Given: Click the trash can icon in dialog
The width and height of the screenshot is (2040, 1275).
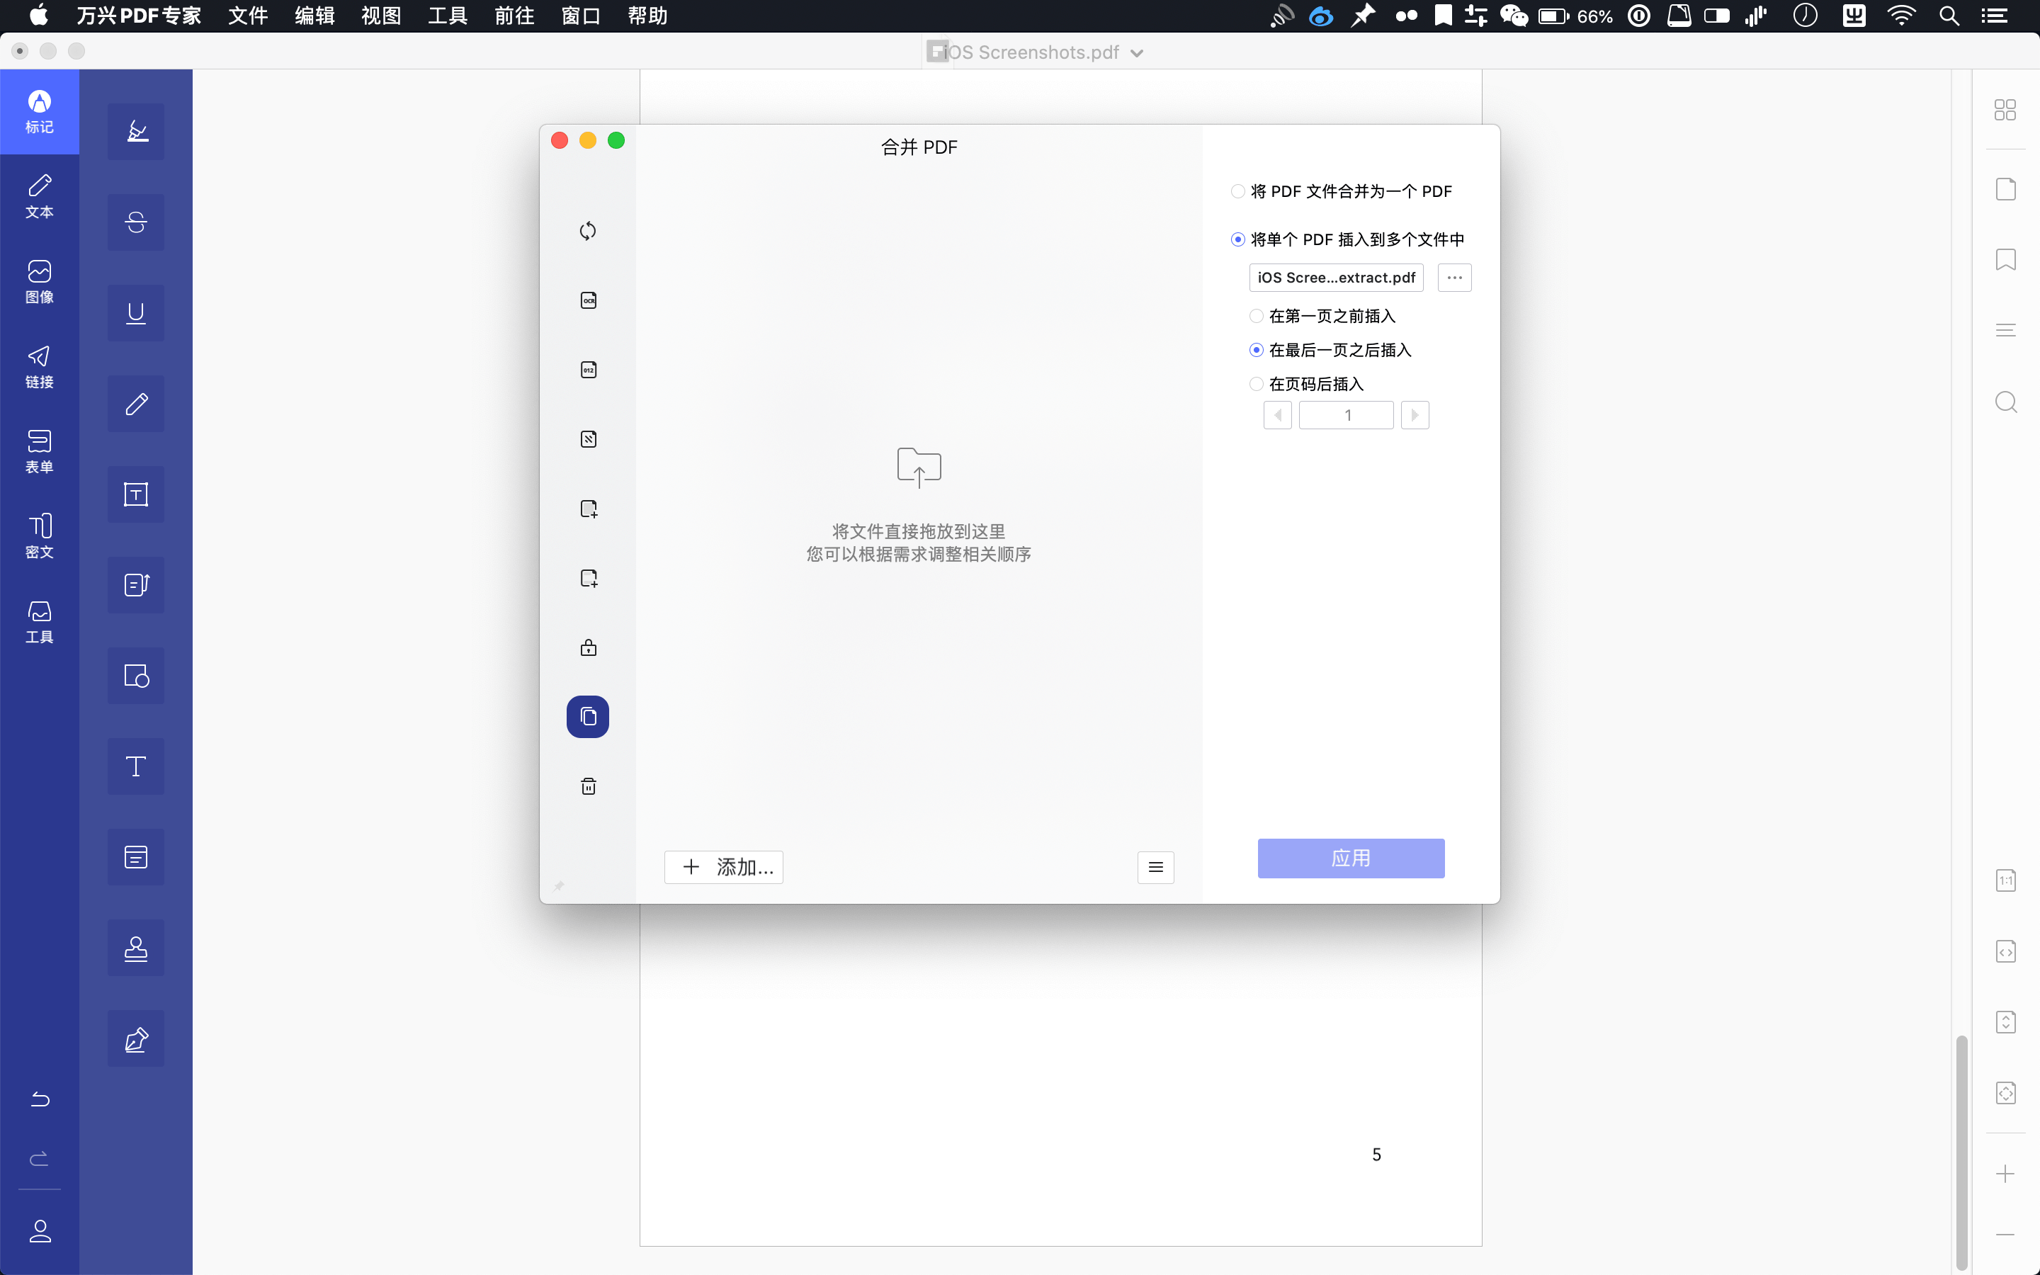Looking at the screenshot, I should click(589, 786).
